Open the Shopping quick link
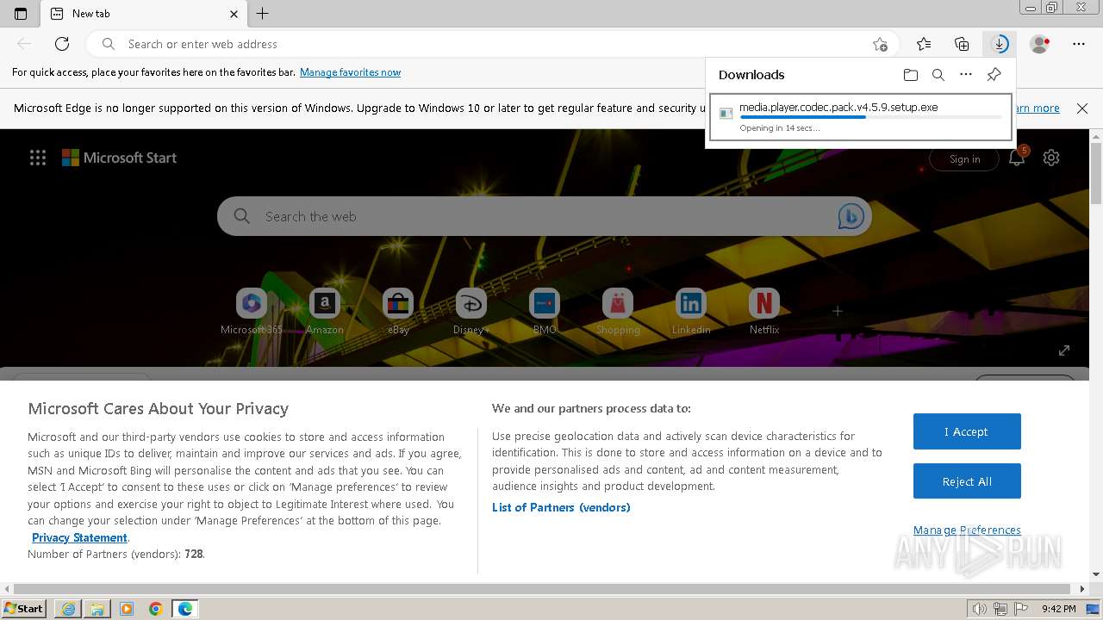The height and width of the screenshot is (620, 1103). (618, 312)
